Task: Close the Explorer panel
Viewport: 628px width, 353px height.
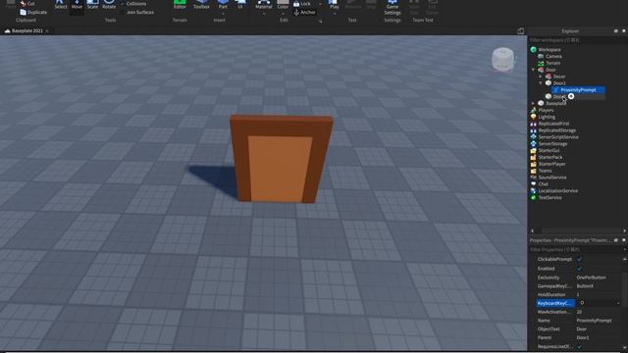Action: [x=624, y=31]
